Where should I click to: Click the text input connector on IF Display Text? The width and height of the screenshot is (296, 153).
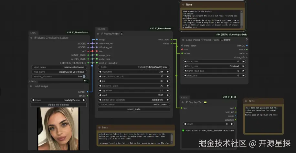point(182,108)
